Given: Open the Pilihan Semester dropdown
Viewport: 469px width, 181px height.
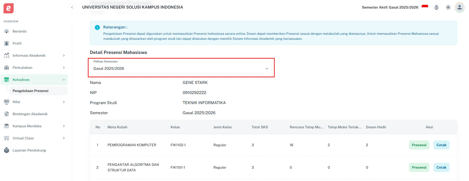Looking at the screenshot, I should pos(181,69).
